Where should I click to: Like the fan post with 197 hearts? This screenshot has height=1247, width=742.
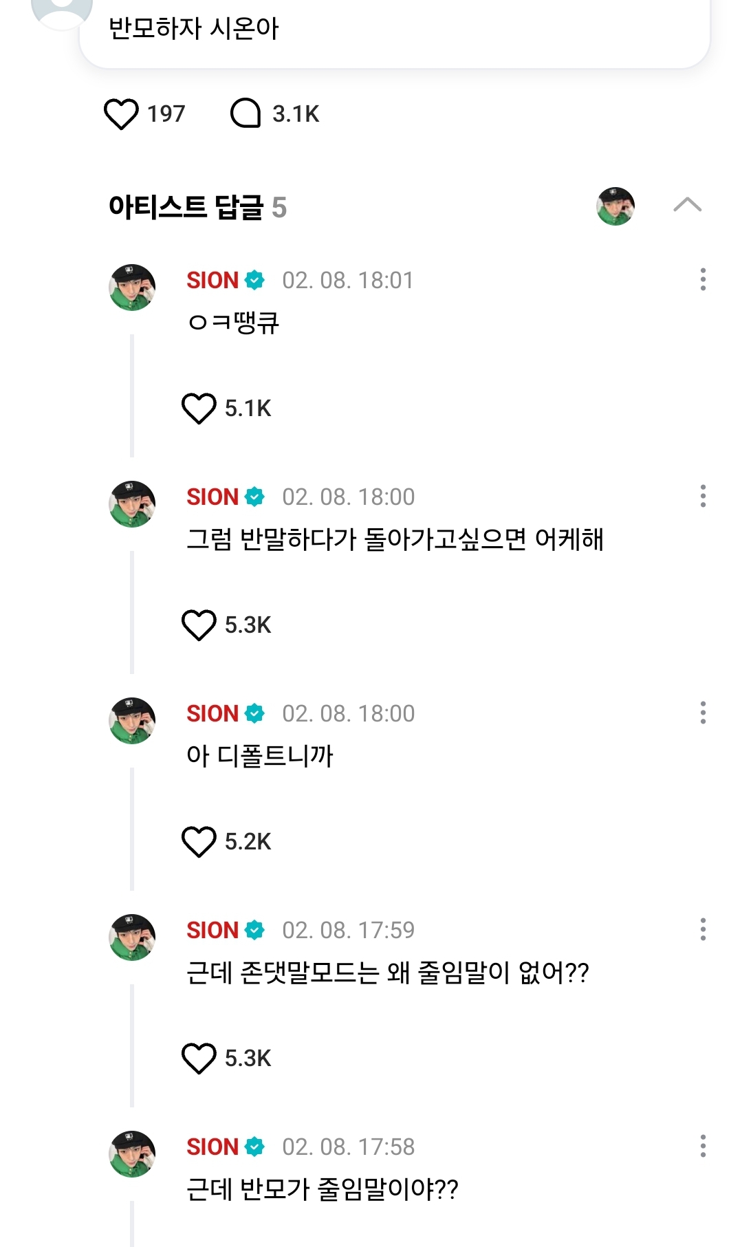pyautogui.click(x=121, y=114)
